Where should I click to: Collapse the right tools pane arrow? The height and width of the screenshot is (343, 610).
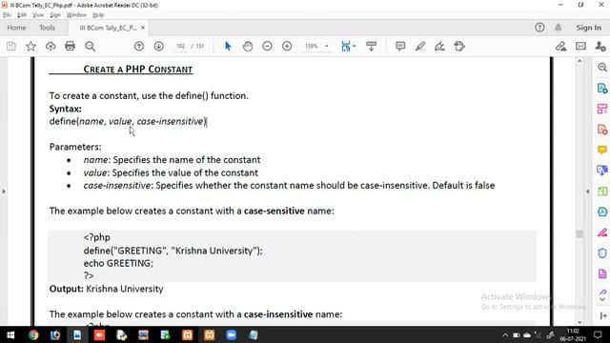588,192
